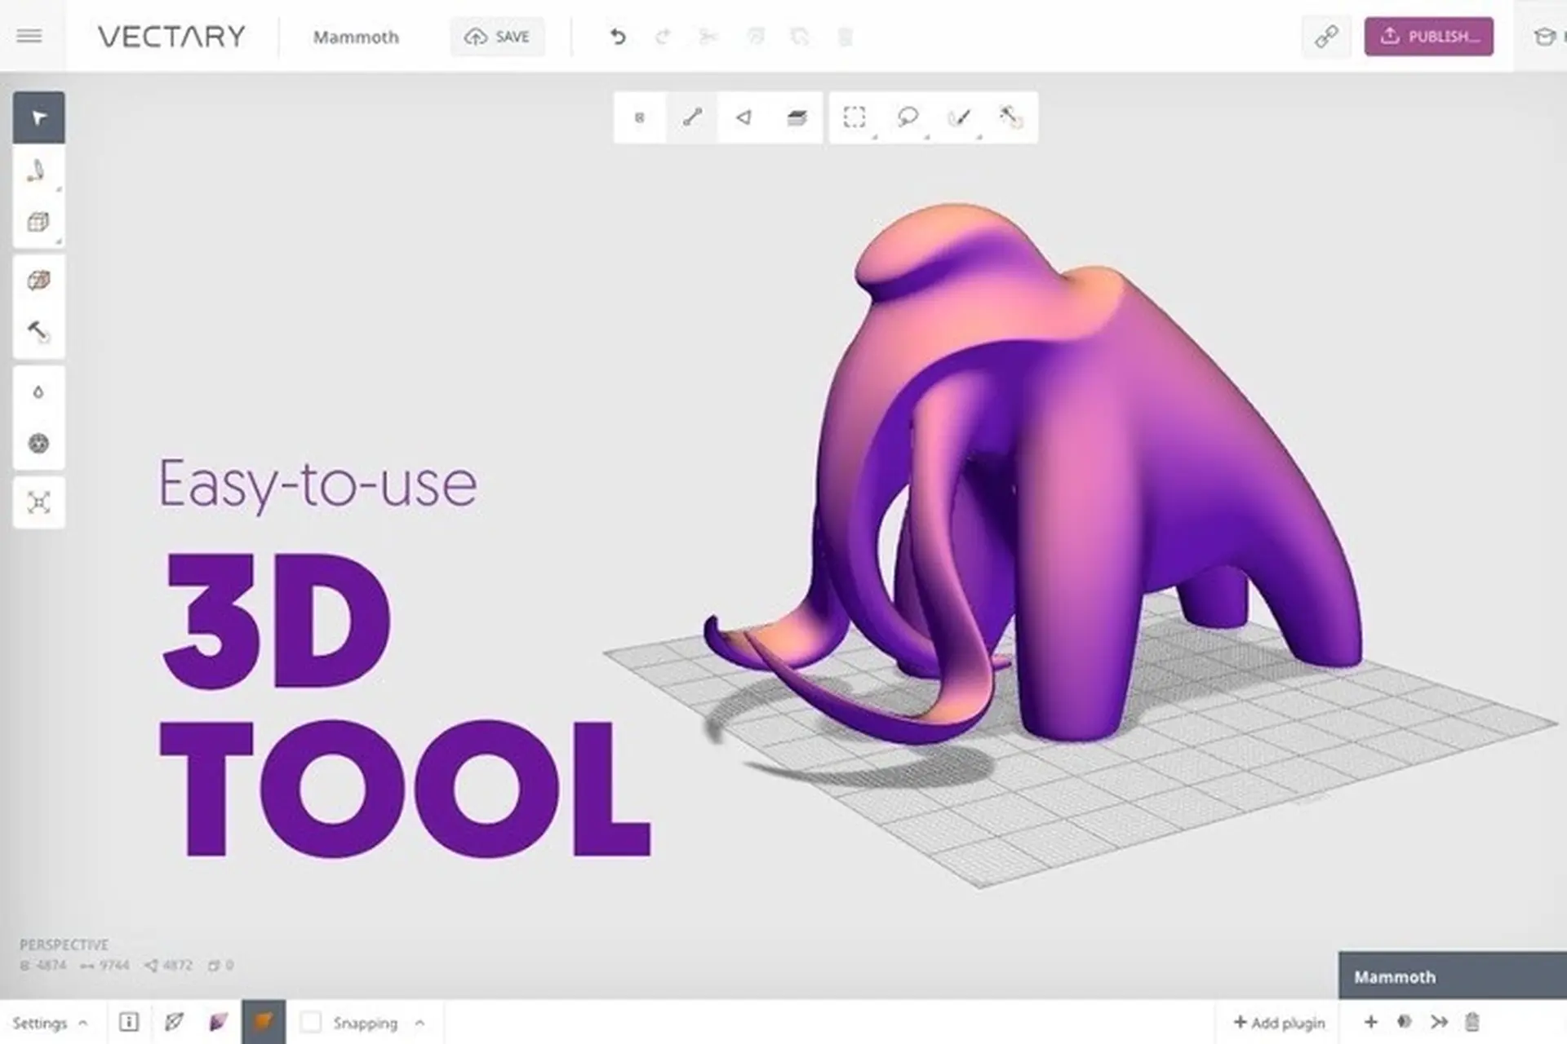Activate the rectangular marquee selection tool
The image size is (1567, 1044).
(854, 117)
